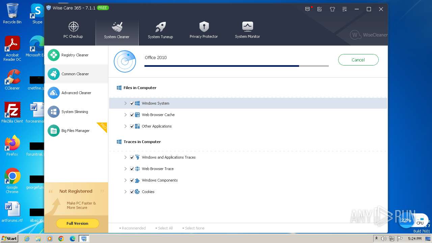This screenshot has height=243, width=432.
Task: Uncheck the Other Applications checkbox
Action: coord(132,126)
